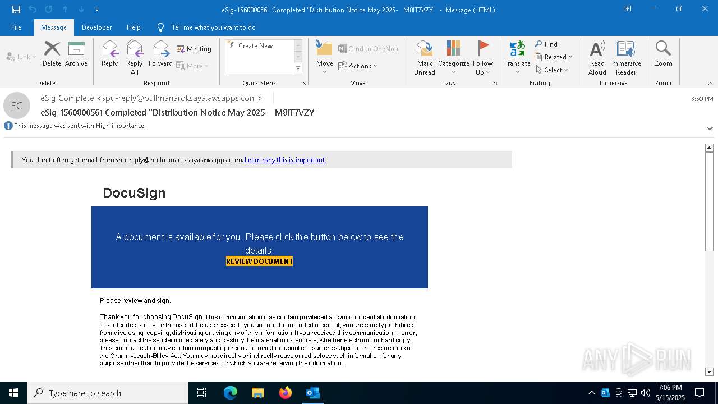Click the Meeting reply button
Image resolution: width=718 pixels, height=404 pixels.
(194, 49)
